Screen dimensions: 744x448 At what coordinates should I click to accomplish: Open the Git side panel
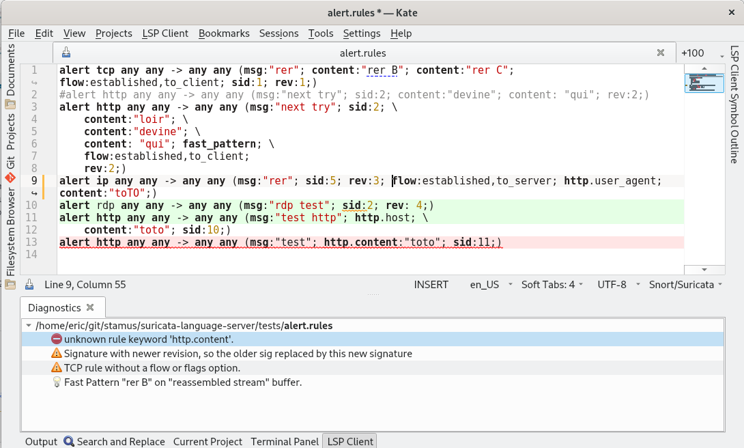(10, 169)
